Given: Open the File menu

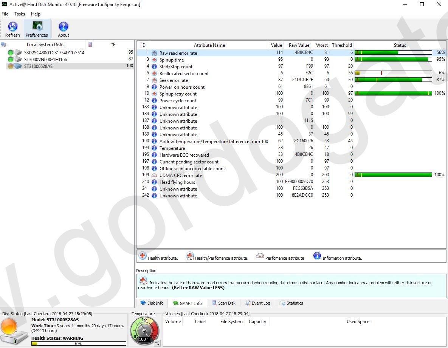Looking at the screenshot, I should click(5, 14).
